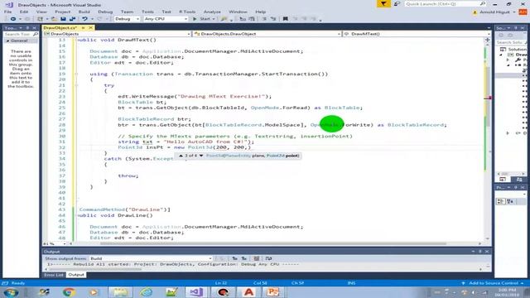Open the File menu

point(7,12)
